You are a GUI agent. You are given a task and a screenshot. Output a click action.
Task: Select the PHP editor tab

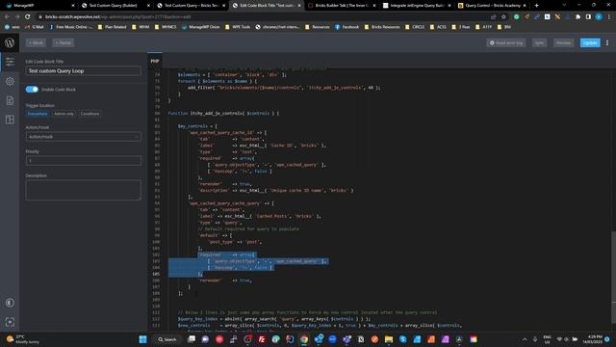pos(155,61)
